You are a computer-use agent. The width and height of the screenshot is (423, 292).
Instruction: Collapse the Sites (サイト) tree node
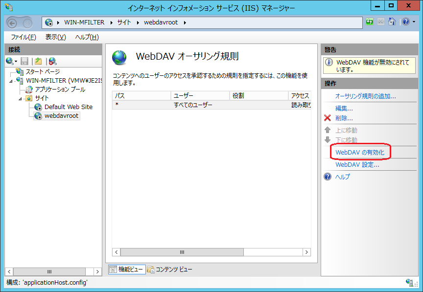(x=21, y=98)
